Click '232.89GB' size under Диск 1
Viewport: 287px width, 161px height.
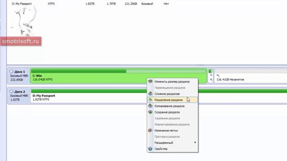pos(17,80)
